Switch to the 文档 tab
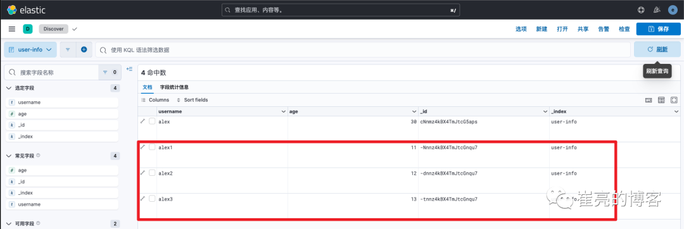Viewport: 684px width, 229px height. coord(148,87)
